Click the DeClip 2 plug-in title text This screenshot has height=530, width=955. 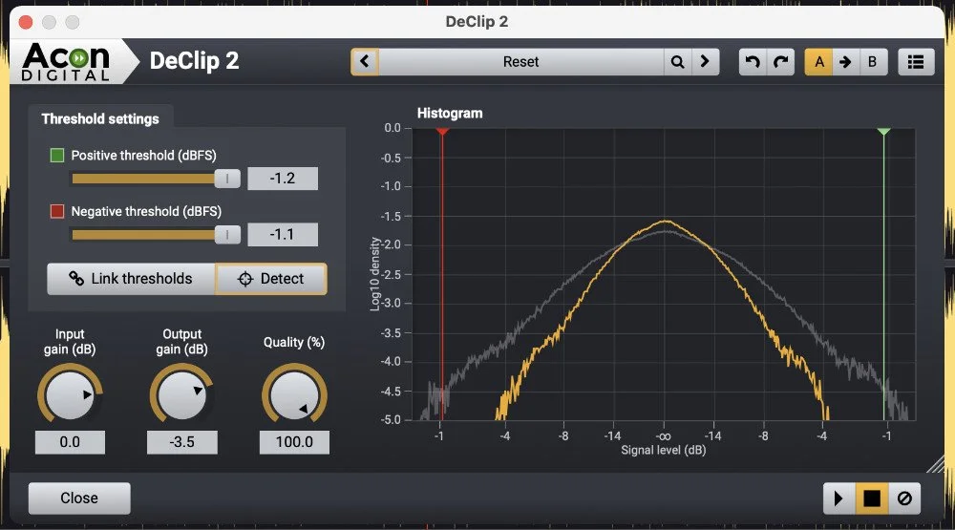click(x=194, y=61)
